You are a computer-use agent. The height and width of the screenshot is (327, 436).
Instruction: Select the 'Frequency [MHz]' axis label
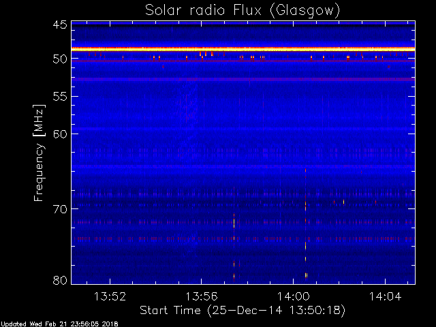click(39, 153)
